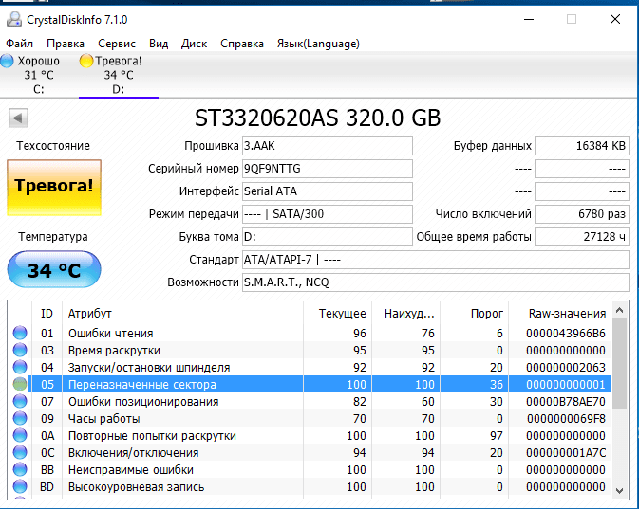Click the yellow status orb for drive D:
This screenshot has width=639, height=509.
86,62
